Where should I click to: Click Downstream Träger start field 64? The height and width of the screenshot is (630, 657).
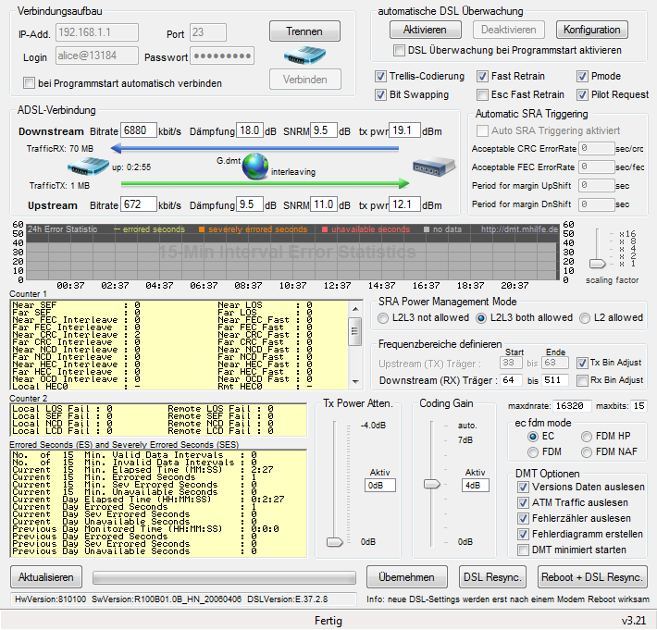pyautogui.click(x=511, y=380)
